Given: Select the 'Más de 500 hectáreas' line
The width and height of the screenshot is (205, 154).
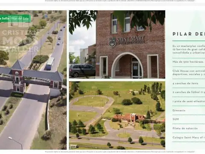Looking at the screenshot, I should [x=188, y=62].
